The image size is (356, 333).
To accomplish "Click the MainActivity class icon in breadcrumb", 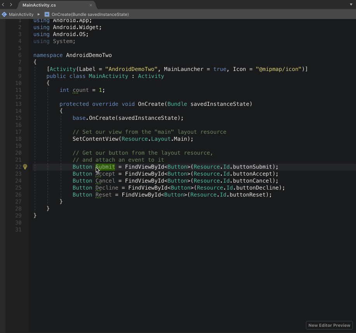I will point(4,14).
